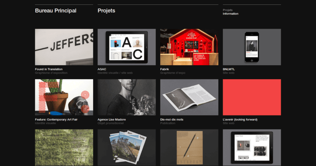The width and height of the screenshot is (316, 166).
Task: Go to the Information page
Action: (x=230, y=14)
